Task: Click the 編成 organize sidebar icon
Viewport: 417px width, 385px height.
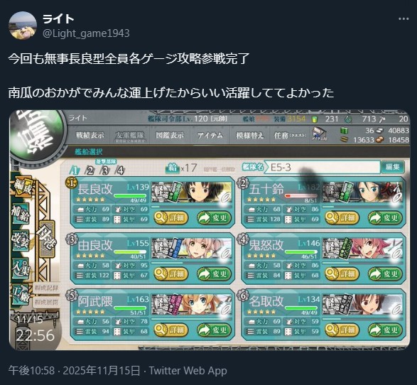Action: click(x=22, y=186)
